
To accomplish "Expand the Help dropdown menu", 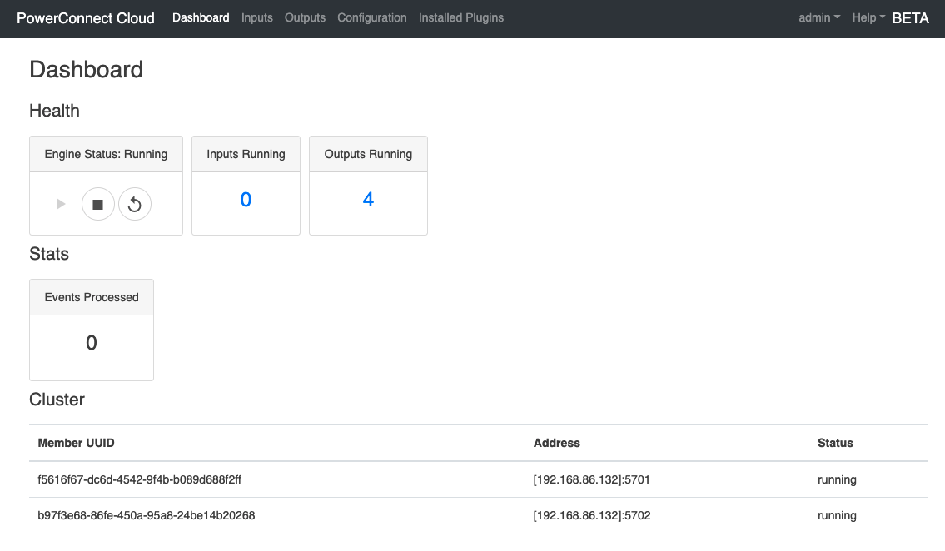I will [x=868, y=17].
